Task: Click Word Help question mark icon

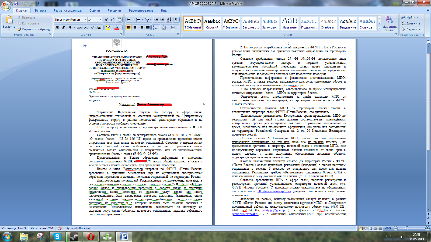Action: coord(428,10)
